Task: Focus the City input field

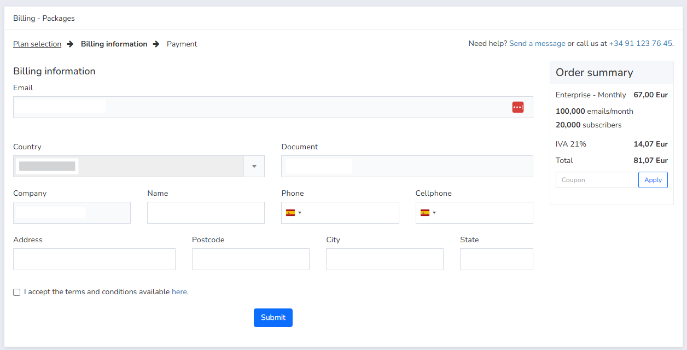Action: (385, 259)
